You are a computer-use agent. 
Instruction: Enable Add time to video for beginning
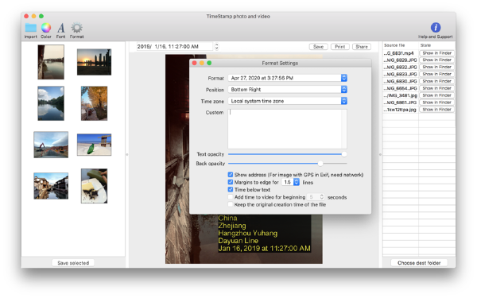pos(231,197)
